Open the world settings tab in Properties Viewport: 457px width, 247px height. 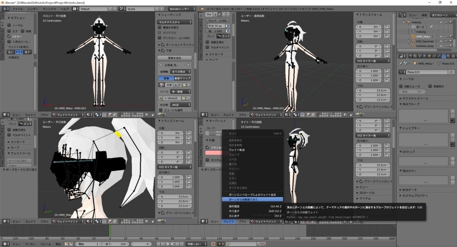[425, 56]
